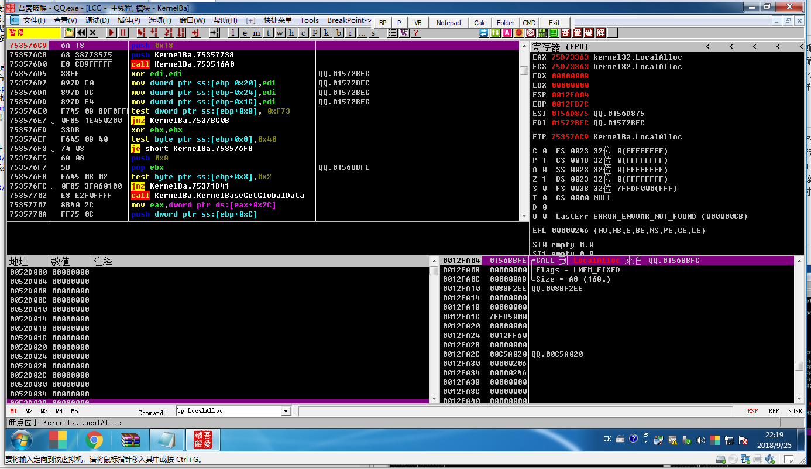Show Log window with 'l' button
Viewport: 811px width, 469px height.
pyautogui.click(x=233, y=33)
